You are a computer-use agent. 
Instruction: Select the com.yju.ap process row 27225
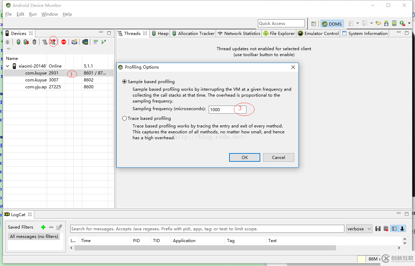pos(58,87)
